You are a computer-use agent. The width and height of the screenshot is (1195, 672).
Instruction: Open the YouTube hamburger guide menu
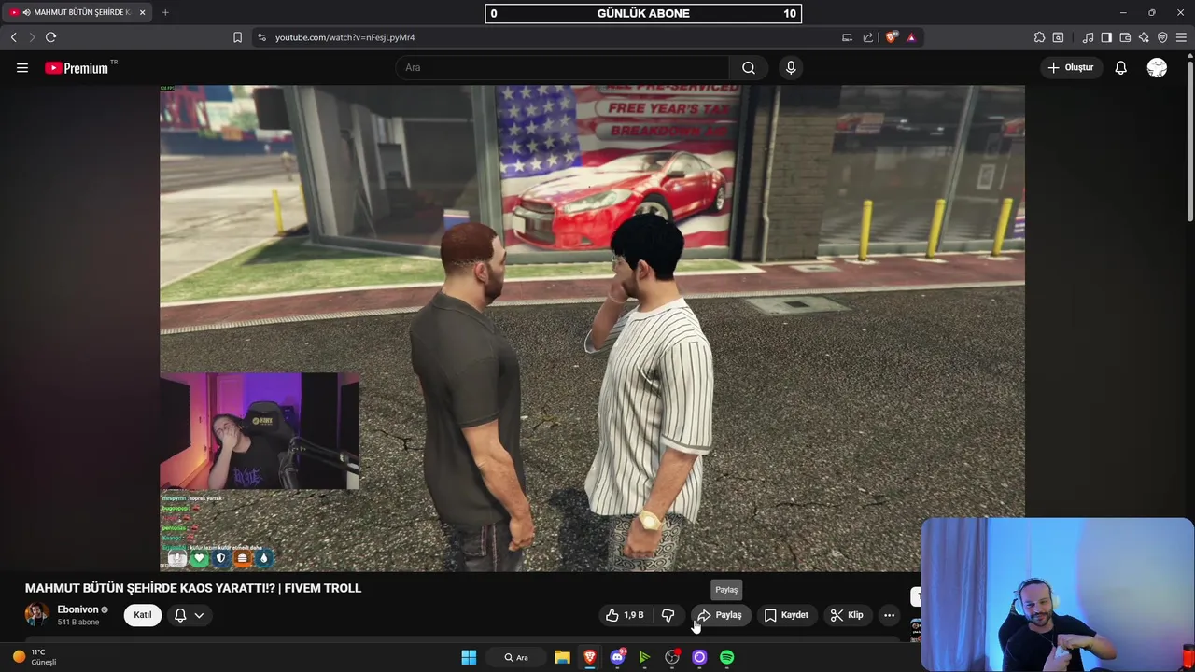click(x=22, y=67)
